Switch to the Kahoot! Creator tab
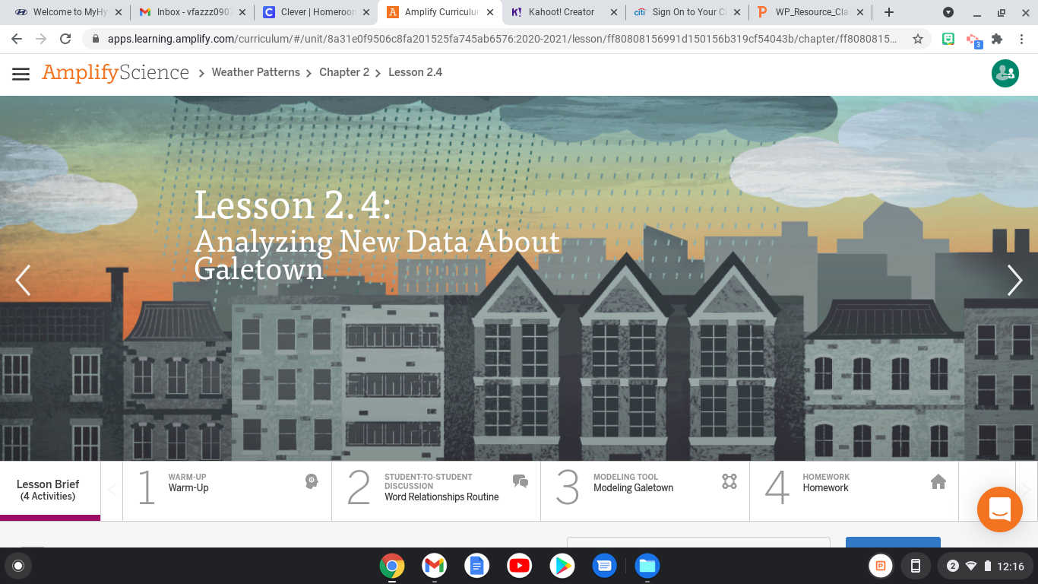1038x584 pixels. pos(562,12)
